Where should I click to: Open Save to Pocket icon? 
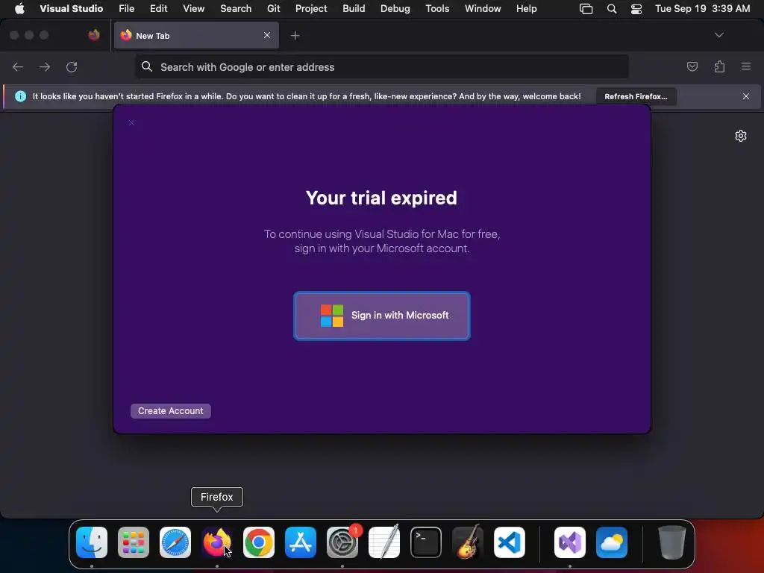[692, 66]
